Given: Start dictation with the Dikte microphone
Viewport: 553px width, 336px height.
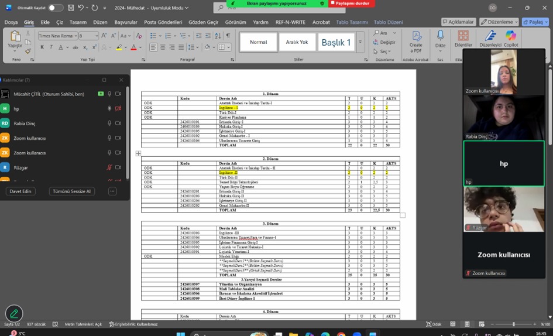Looking at the screenshot, I should [440, 40].
